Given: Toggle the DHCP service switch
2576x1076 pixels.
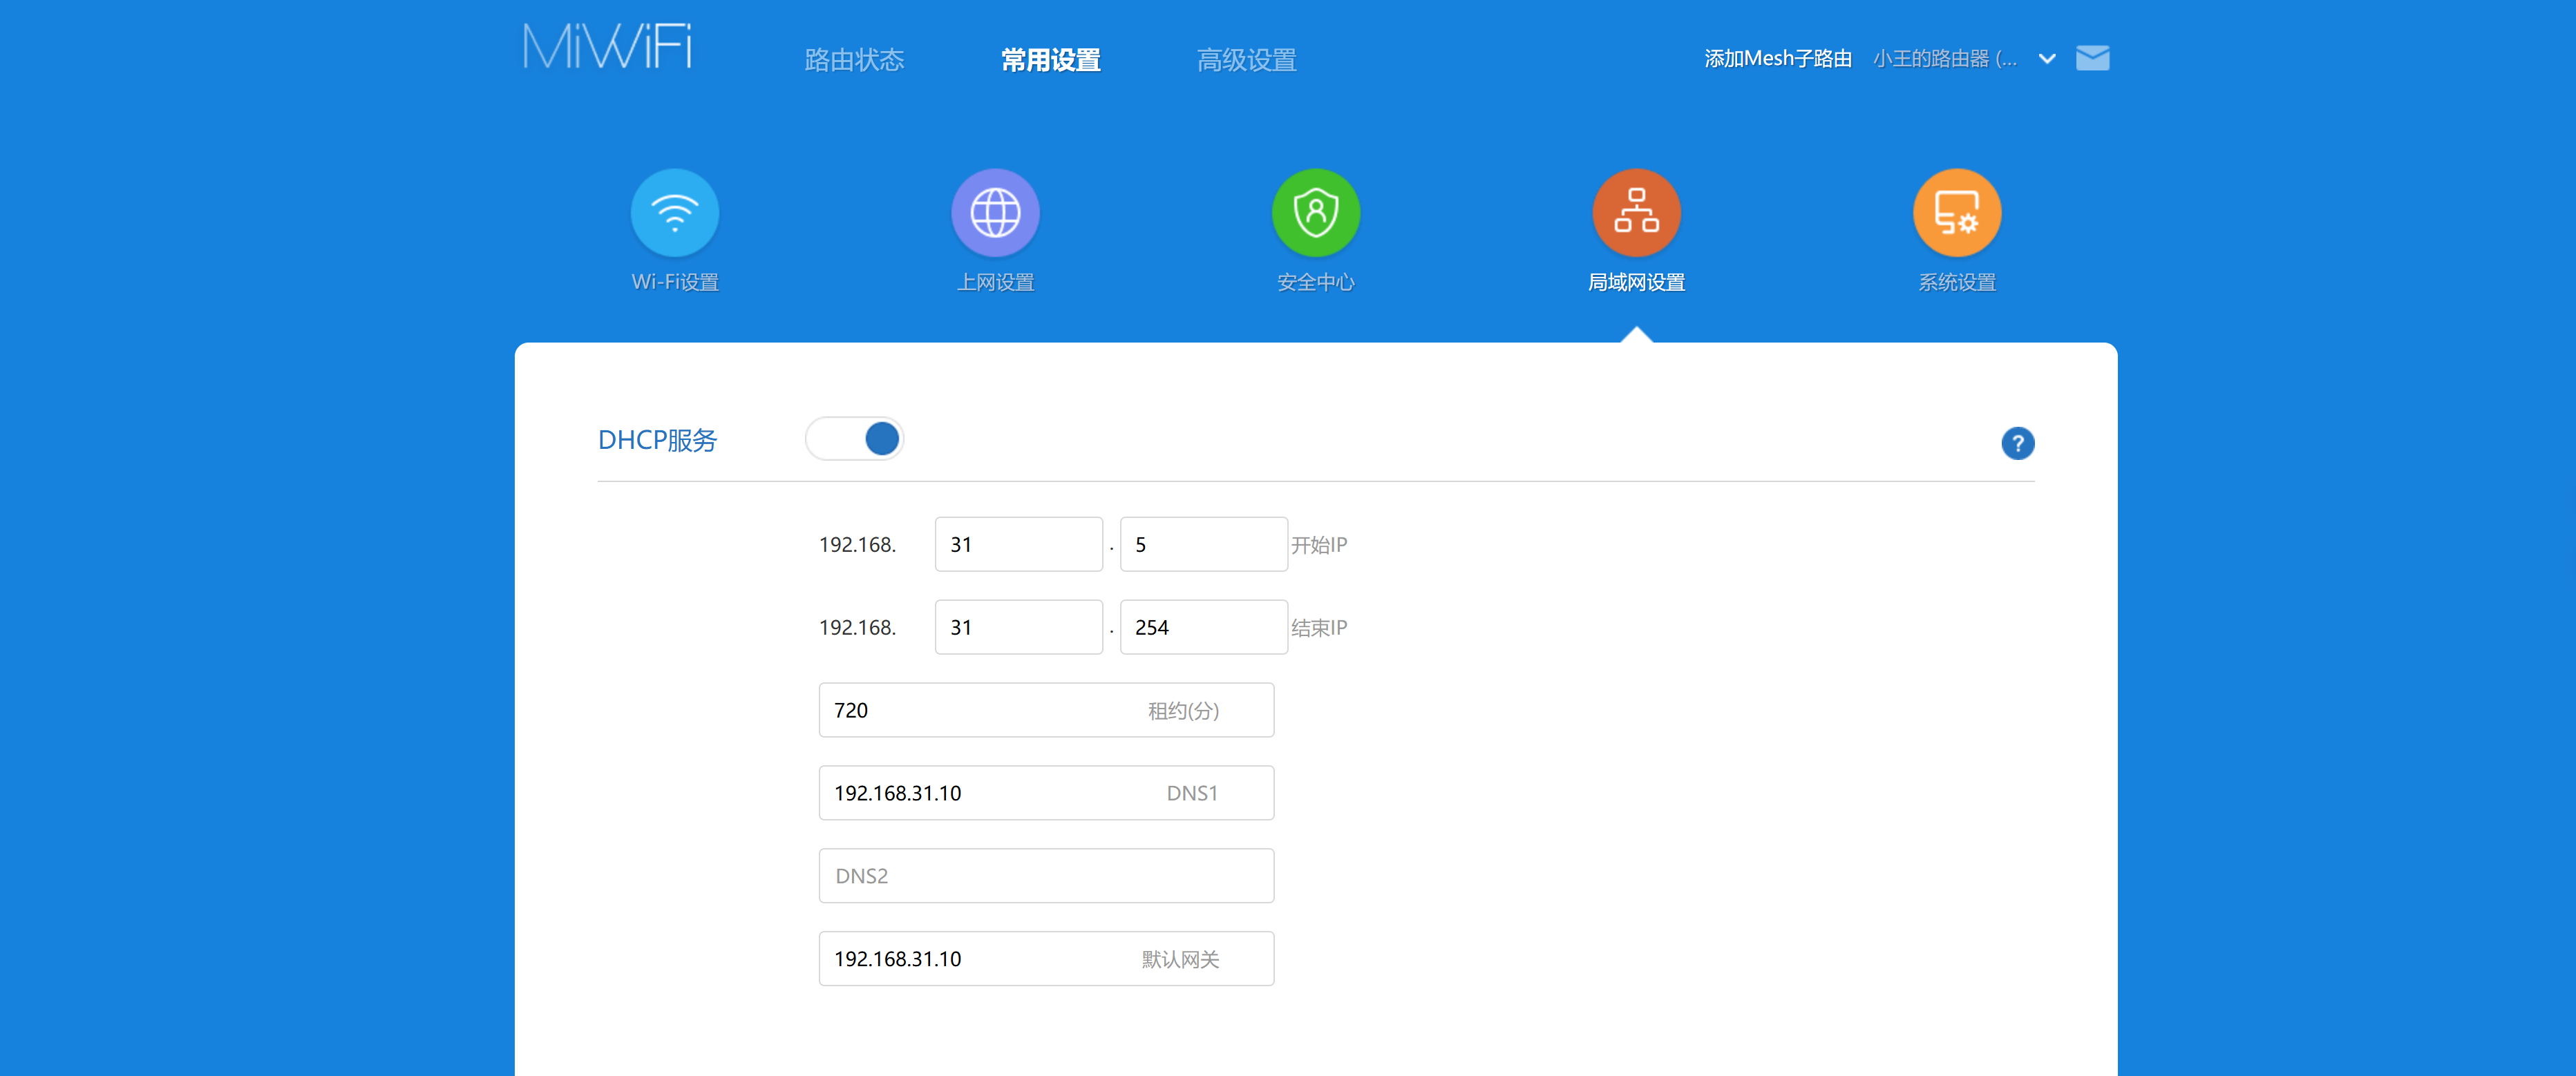Looking at the screenshot, I should (x=855, y=439).
